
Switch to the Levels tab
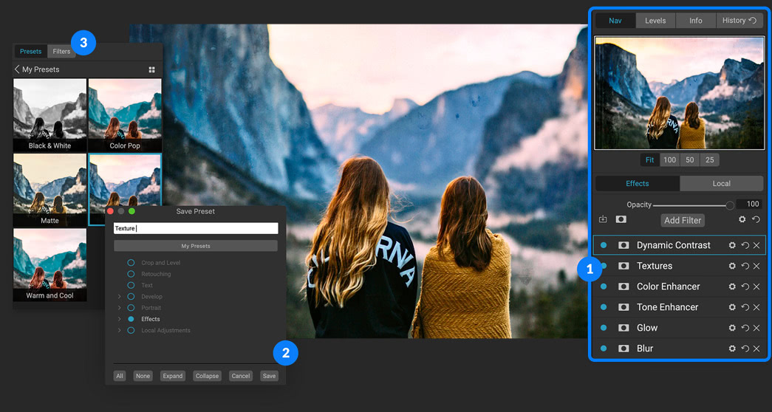(655, 21)
